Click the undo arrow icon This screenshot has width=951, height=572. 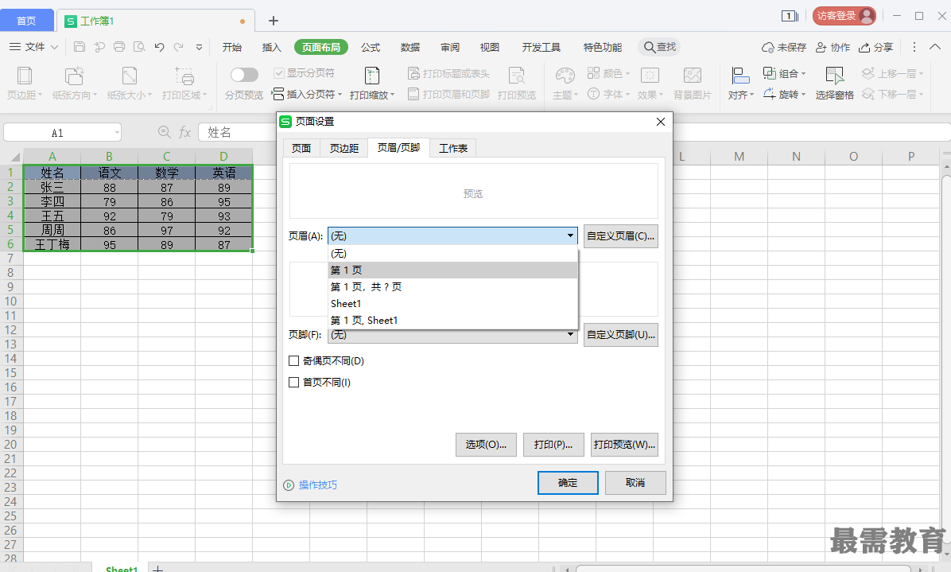[x=160, y=47]
